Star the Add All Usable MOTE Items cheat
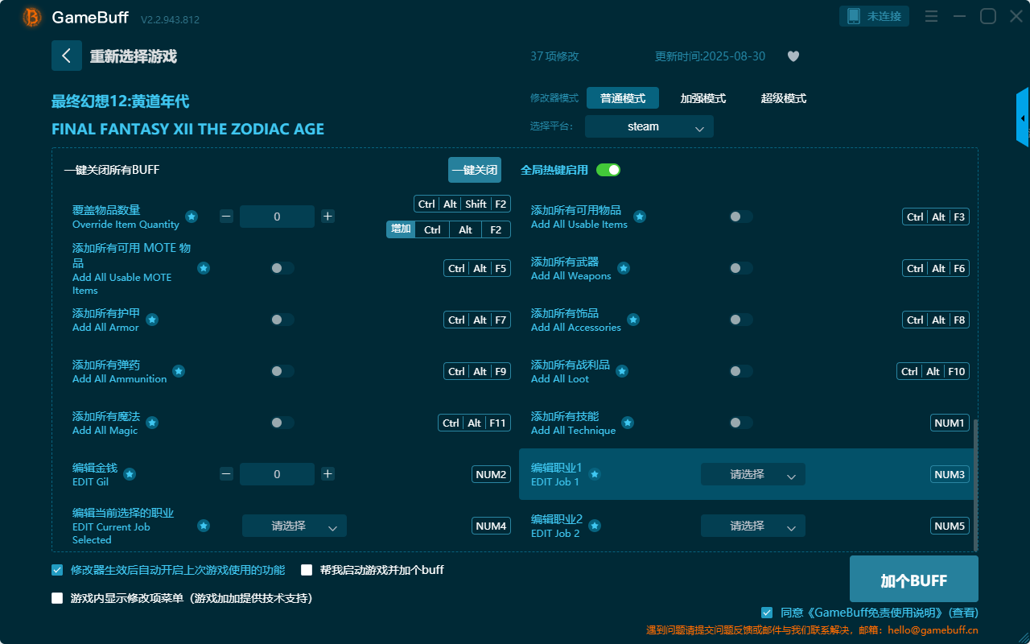The width and height of the screenshot is (1030, 644). pyautogui.click(x=204, y=268)
